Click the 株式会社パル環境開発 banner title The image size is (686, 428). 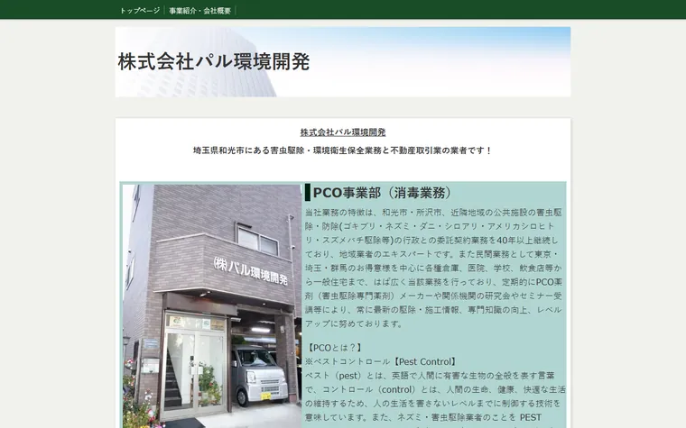point(214,61)
